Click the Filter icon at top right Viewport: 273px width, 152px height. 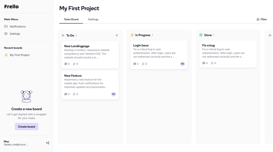tap(258, 20)
